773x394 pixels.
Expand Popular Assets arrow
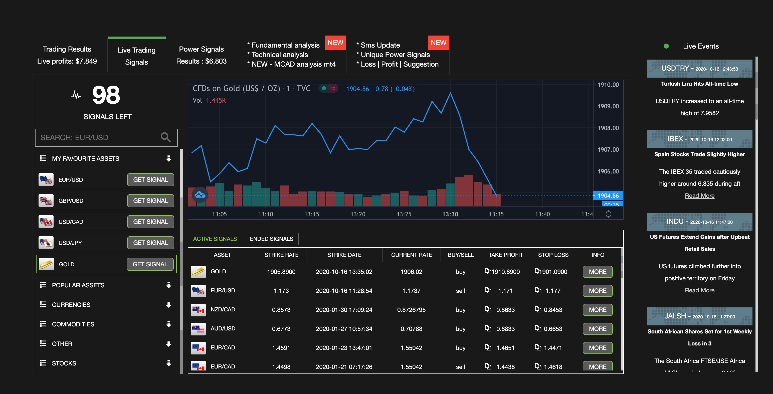[169, 285]
